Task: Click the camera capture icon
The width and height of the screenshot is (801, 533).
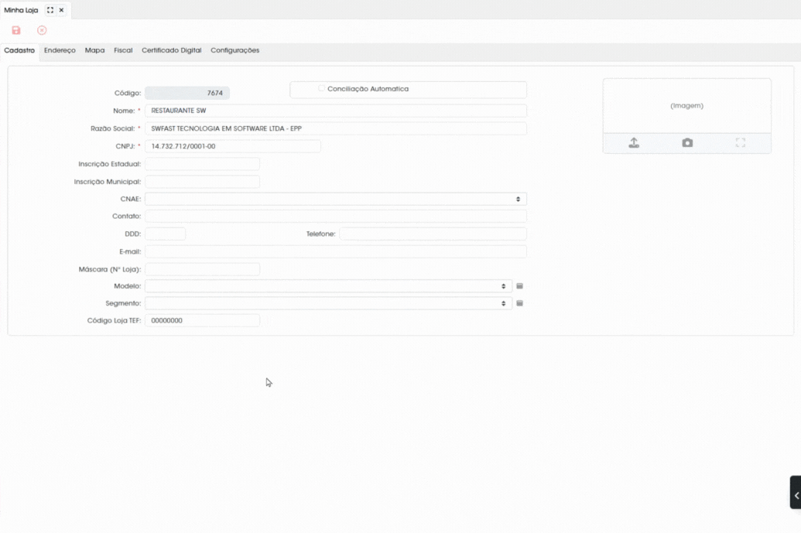Action: (x=687, y=143)
